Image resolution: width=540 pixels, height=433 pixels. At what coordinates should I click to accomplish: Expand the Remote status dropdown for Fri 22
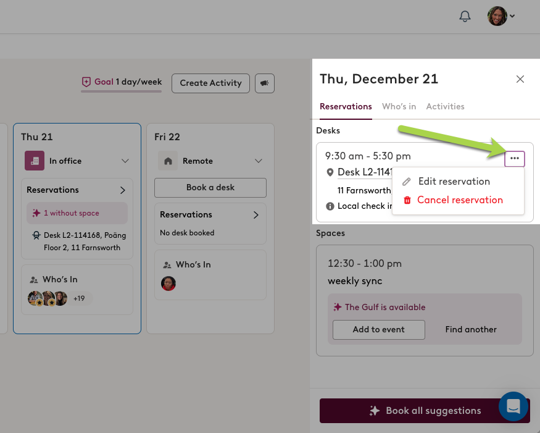tap(259, 161)
